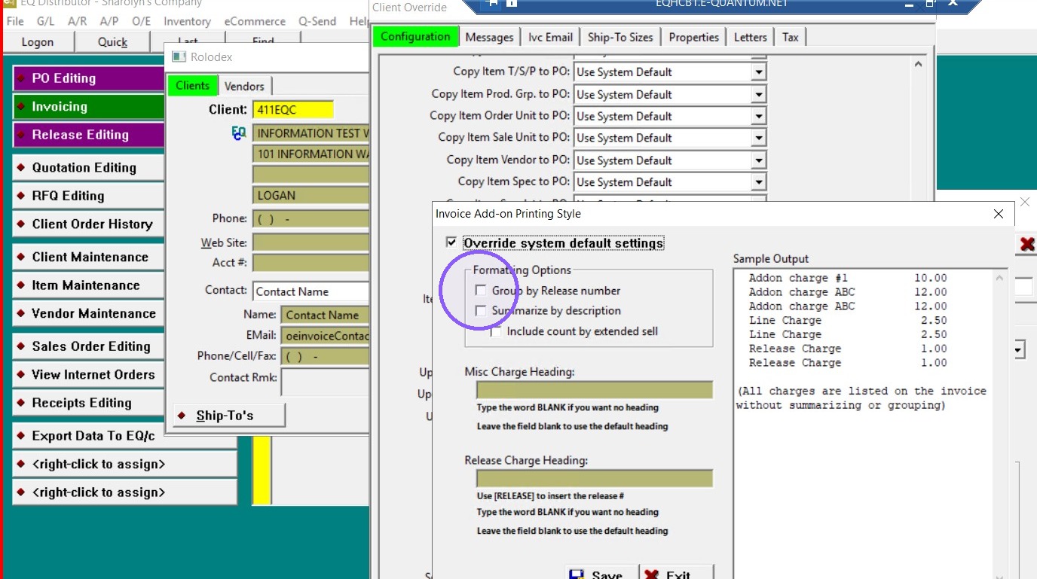Open the eCommerce menu
1037x579 pixels.
coord(255,21)
